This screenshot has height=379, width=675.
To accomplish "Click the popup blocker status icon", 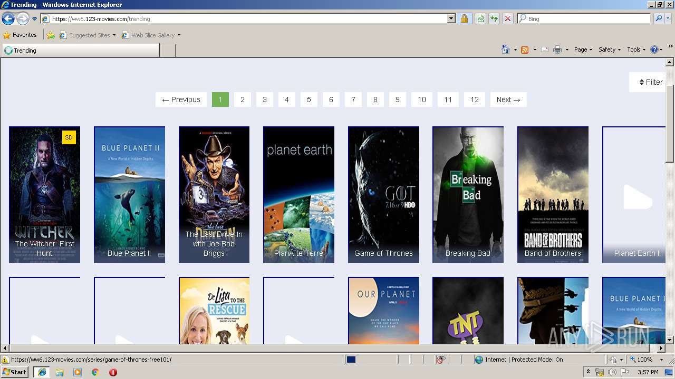I will 441,360.
